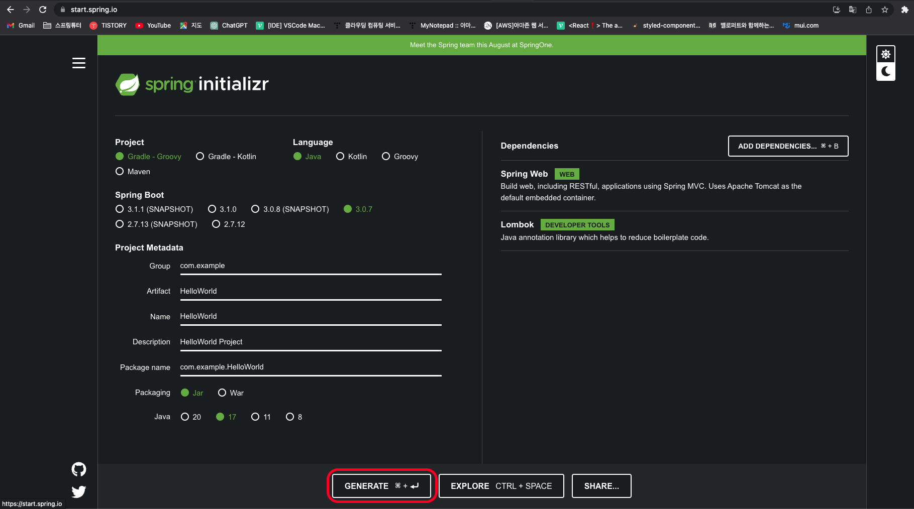Open the ChatGPT bookmark
This screenshot has width=914, height=509.
[229, 26]
